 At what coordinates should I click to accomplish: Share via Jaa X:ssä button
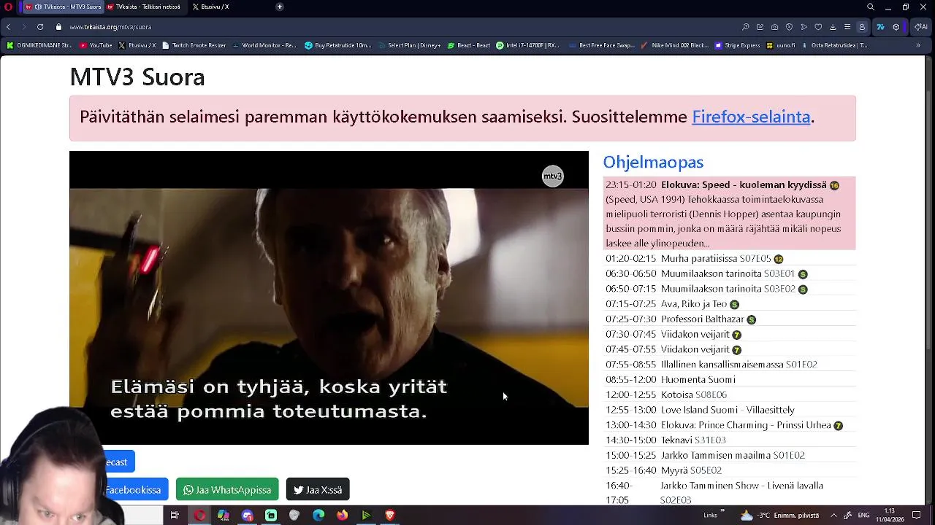click(x=318, y=489)
